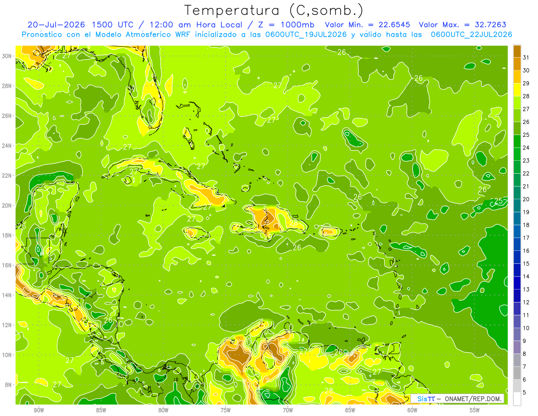Click the color legend value '31'
Image resolution: width=538 pixels, height=416 pixels.
(x=526, y=57)
